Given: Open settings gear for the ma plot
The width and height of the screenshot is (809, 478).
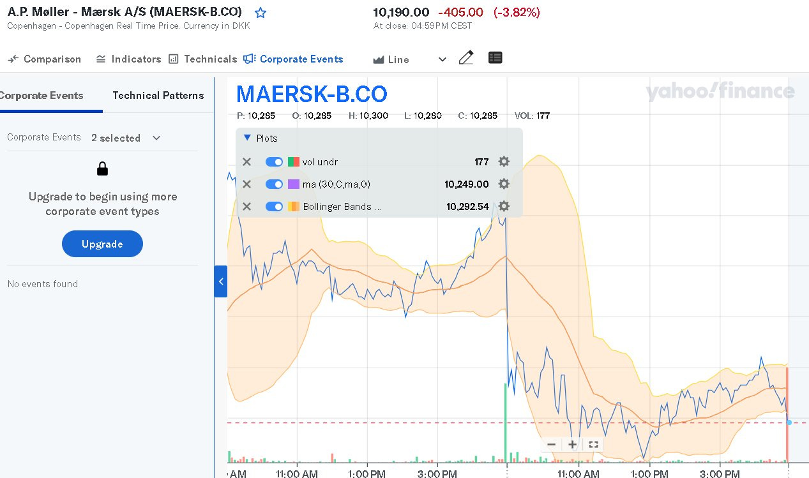Looking at the screenshot, I should (504, 184).
